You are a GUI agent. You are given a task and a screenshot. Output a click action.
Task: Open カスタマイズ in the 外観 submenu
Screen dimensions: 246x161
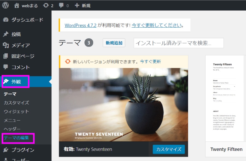[16, 103]
